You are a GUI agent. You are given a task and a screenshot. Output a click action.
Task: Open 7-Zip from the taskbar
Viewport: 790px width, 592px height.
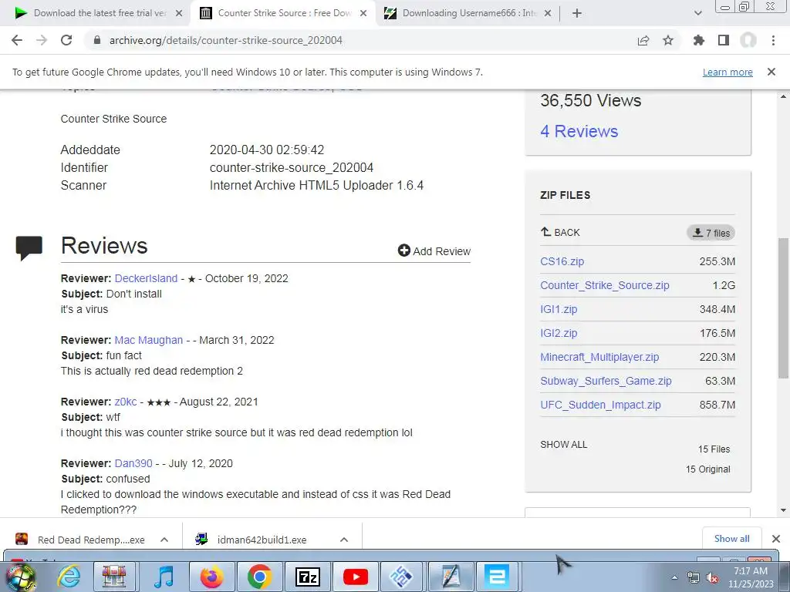tap(307, 577)
